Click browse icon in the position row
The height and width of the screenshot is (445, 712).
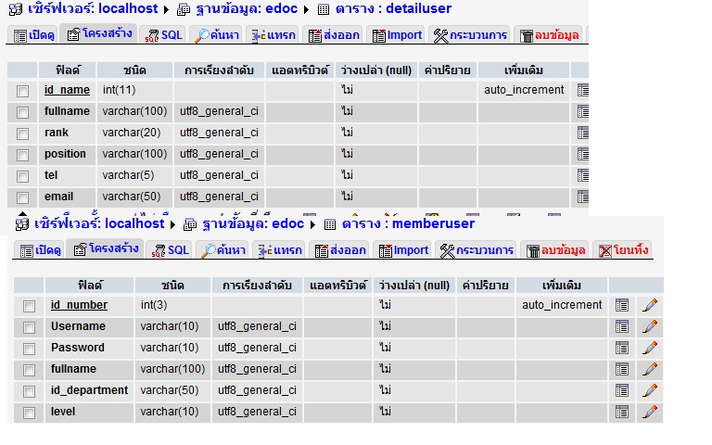click(x=583, y=154)
